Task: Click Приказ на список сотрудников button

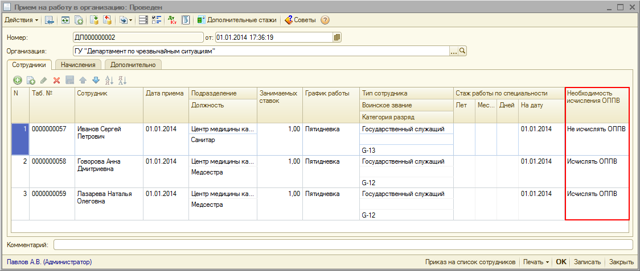Action: 470,262
